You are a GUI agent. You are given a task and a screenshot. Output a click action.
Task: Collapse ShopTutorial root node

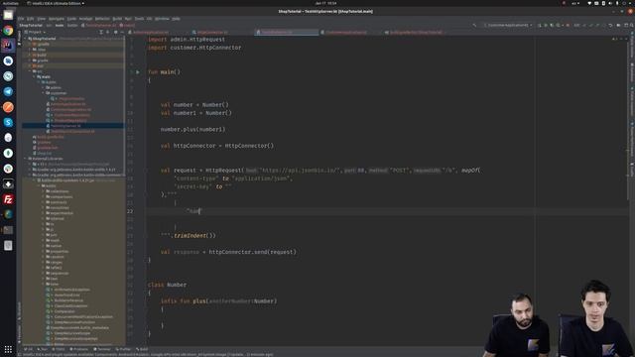pos(26,39)
